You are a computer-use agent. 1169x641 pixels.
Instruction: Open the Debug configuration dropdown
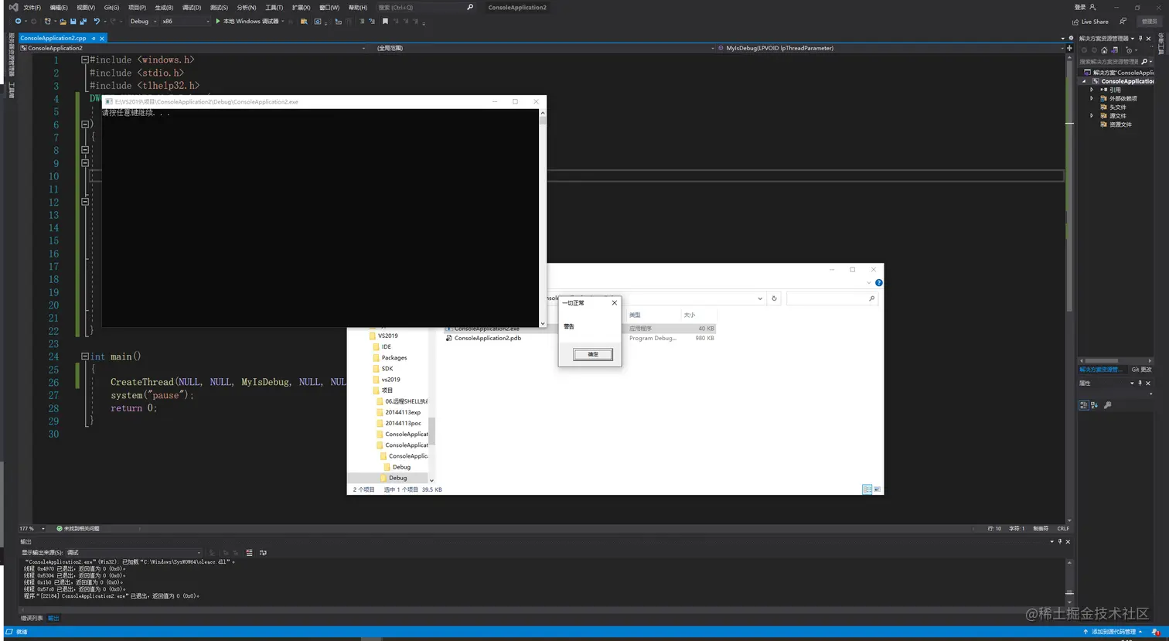point(143,22)
